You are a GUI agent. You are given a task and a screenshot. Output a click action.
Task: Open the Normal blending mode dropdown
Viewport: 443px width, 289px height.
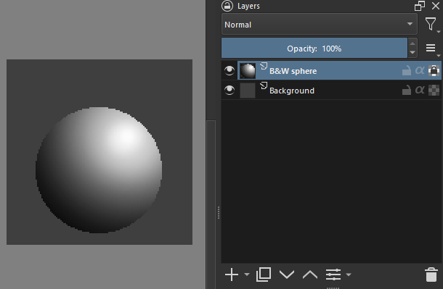[x=320, y=24]
